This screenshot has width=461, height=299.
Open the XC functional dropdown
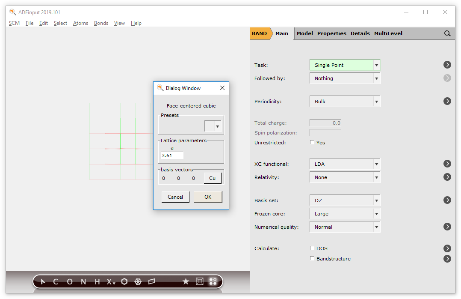coord(376,164)
